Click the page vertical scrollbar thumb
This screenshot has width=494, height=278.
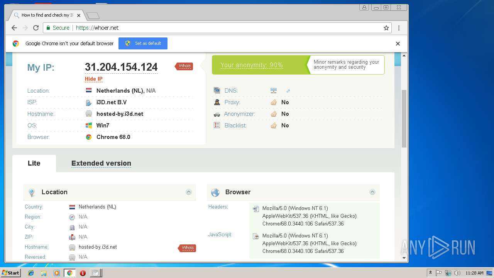click(x=404, y=119)
